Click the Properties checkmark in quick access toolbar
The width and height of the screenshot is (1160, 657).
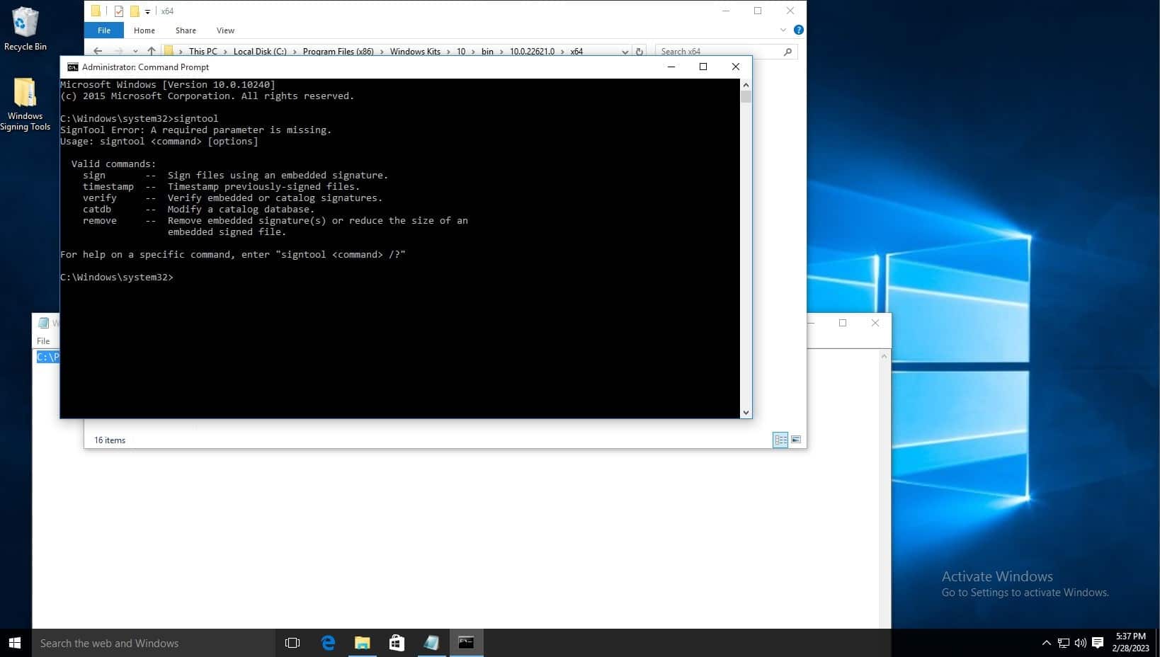pyautogui.click(x=119, y=11)
